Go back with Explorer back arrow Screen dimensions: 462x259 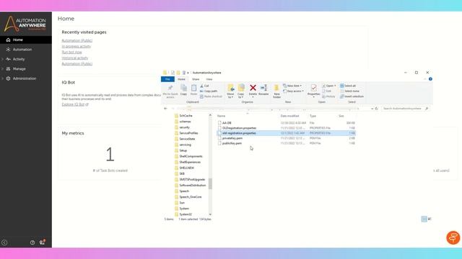point(165,109)
